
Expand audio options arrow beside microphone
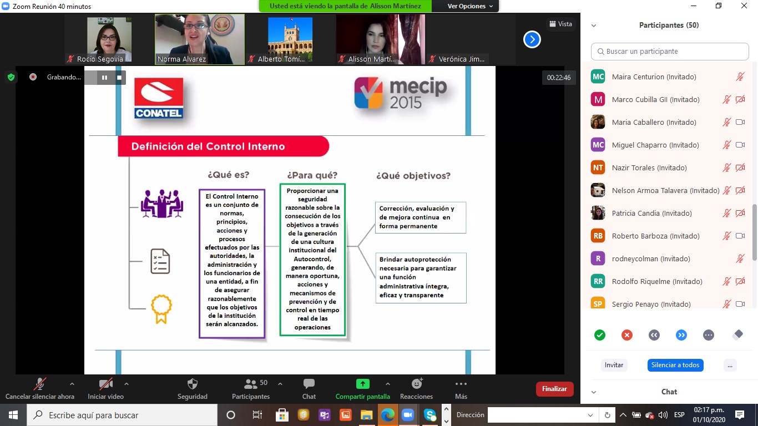(x=72, y=384)
